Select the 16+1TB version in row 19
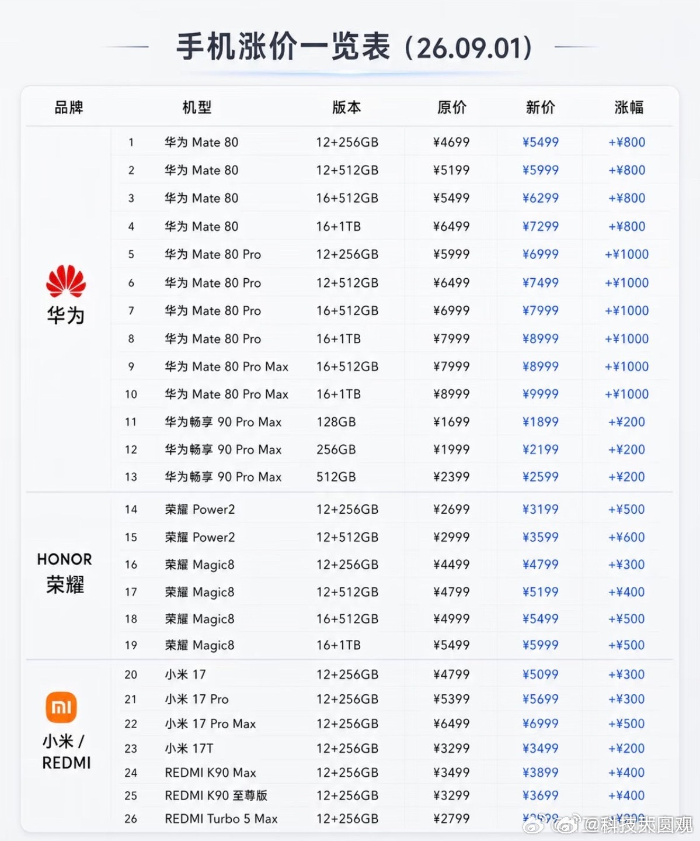Screen dimensions: 700x841 339,645
